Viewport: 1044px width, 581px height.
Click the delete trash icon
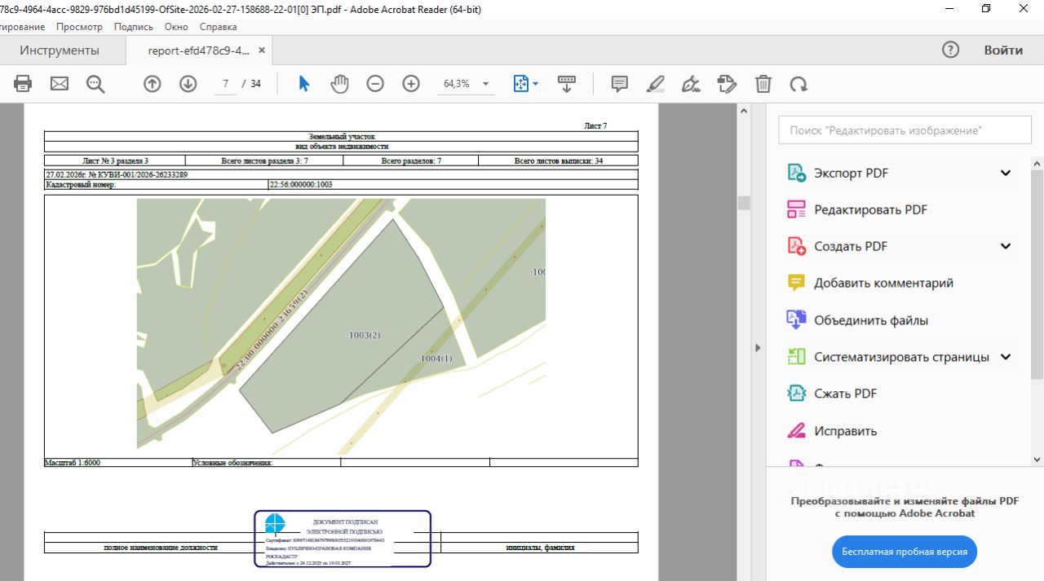(763, 83)
